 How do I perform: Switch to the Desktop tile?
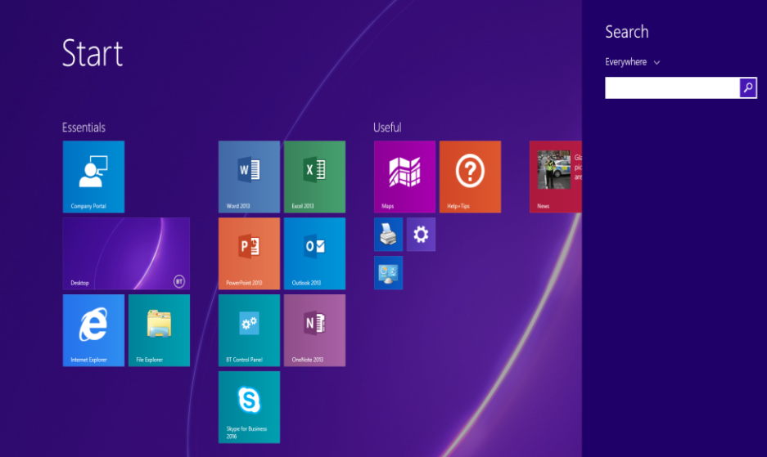pyautogui.click(x=126, y=253)
